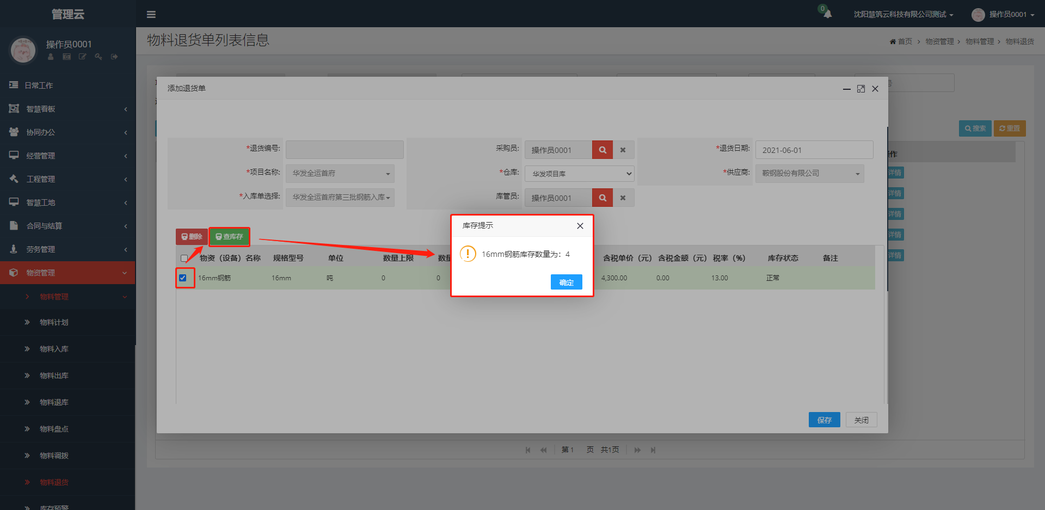Screen dimensions: 1045x510
Task: Open 物料出库 in the sidebar
Action: pyautogui.click(x=67, y=376)
